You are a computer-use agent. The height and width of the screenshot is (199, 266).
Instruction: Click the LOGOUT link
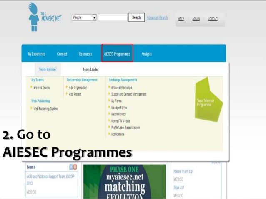tap(213, 19)
